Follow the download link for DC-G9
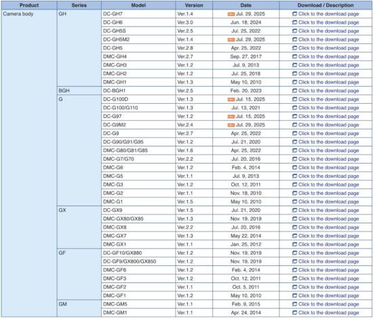The height and width of the screenshot is (319, 373). click(x=328, y=134)
